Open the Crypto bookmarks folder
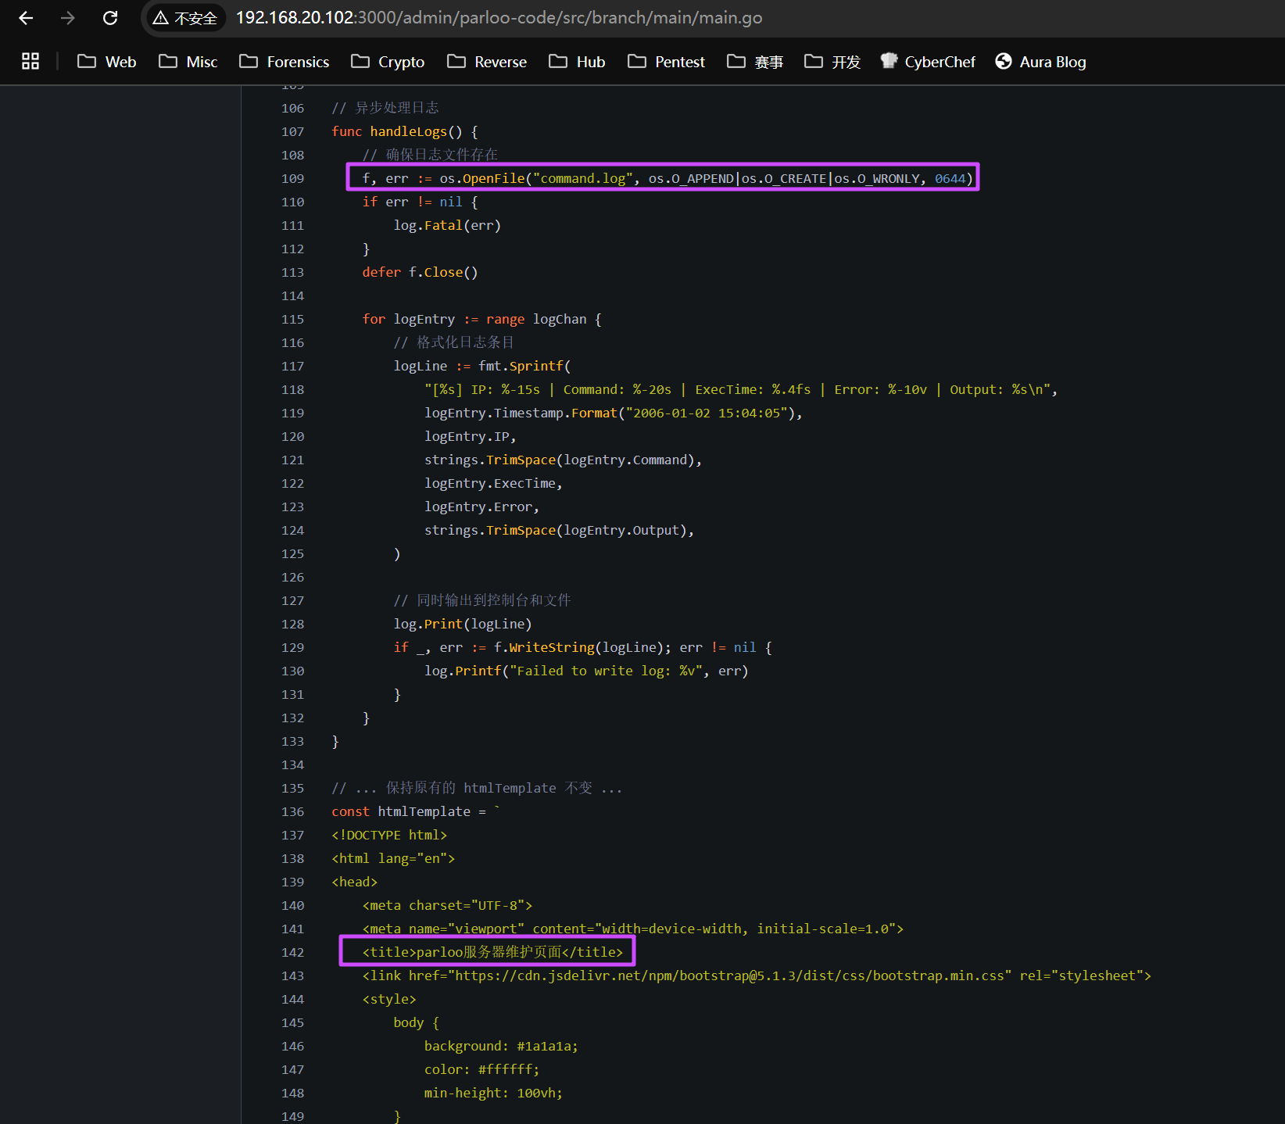The width and height of the screenshot is (1285, 1124). 388,62
